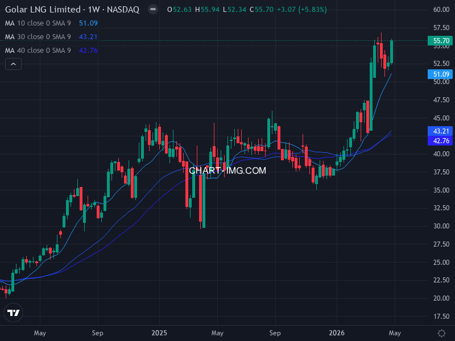Click the 51.09 moving average price tag

click(440, 74)
